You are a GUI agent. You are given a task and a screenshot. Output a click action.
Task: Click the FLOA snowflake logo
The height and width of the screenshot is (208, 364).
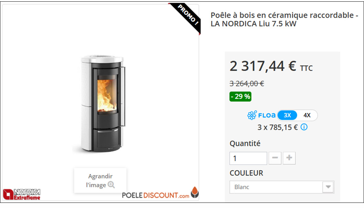click(x=252, y=115)
